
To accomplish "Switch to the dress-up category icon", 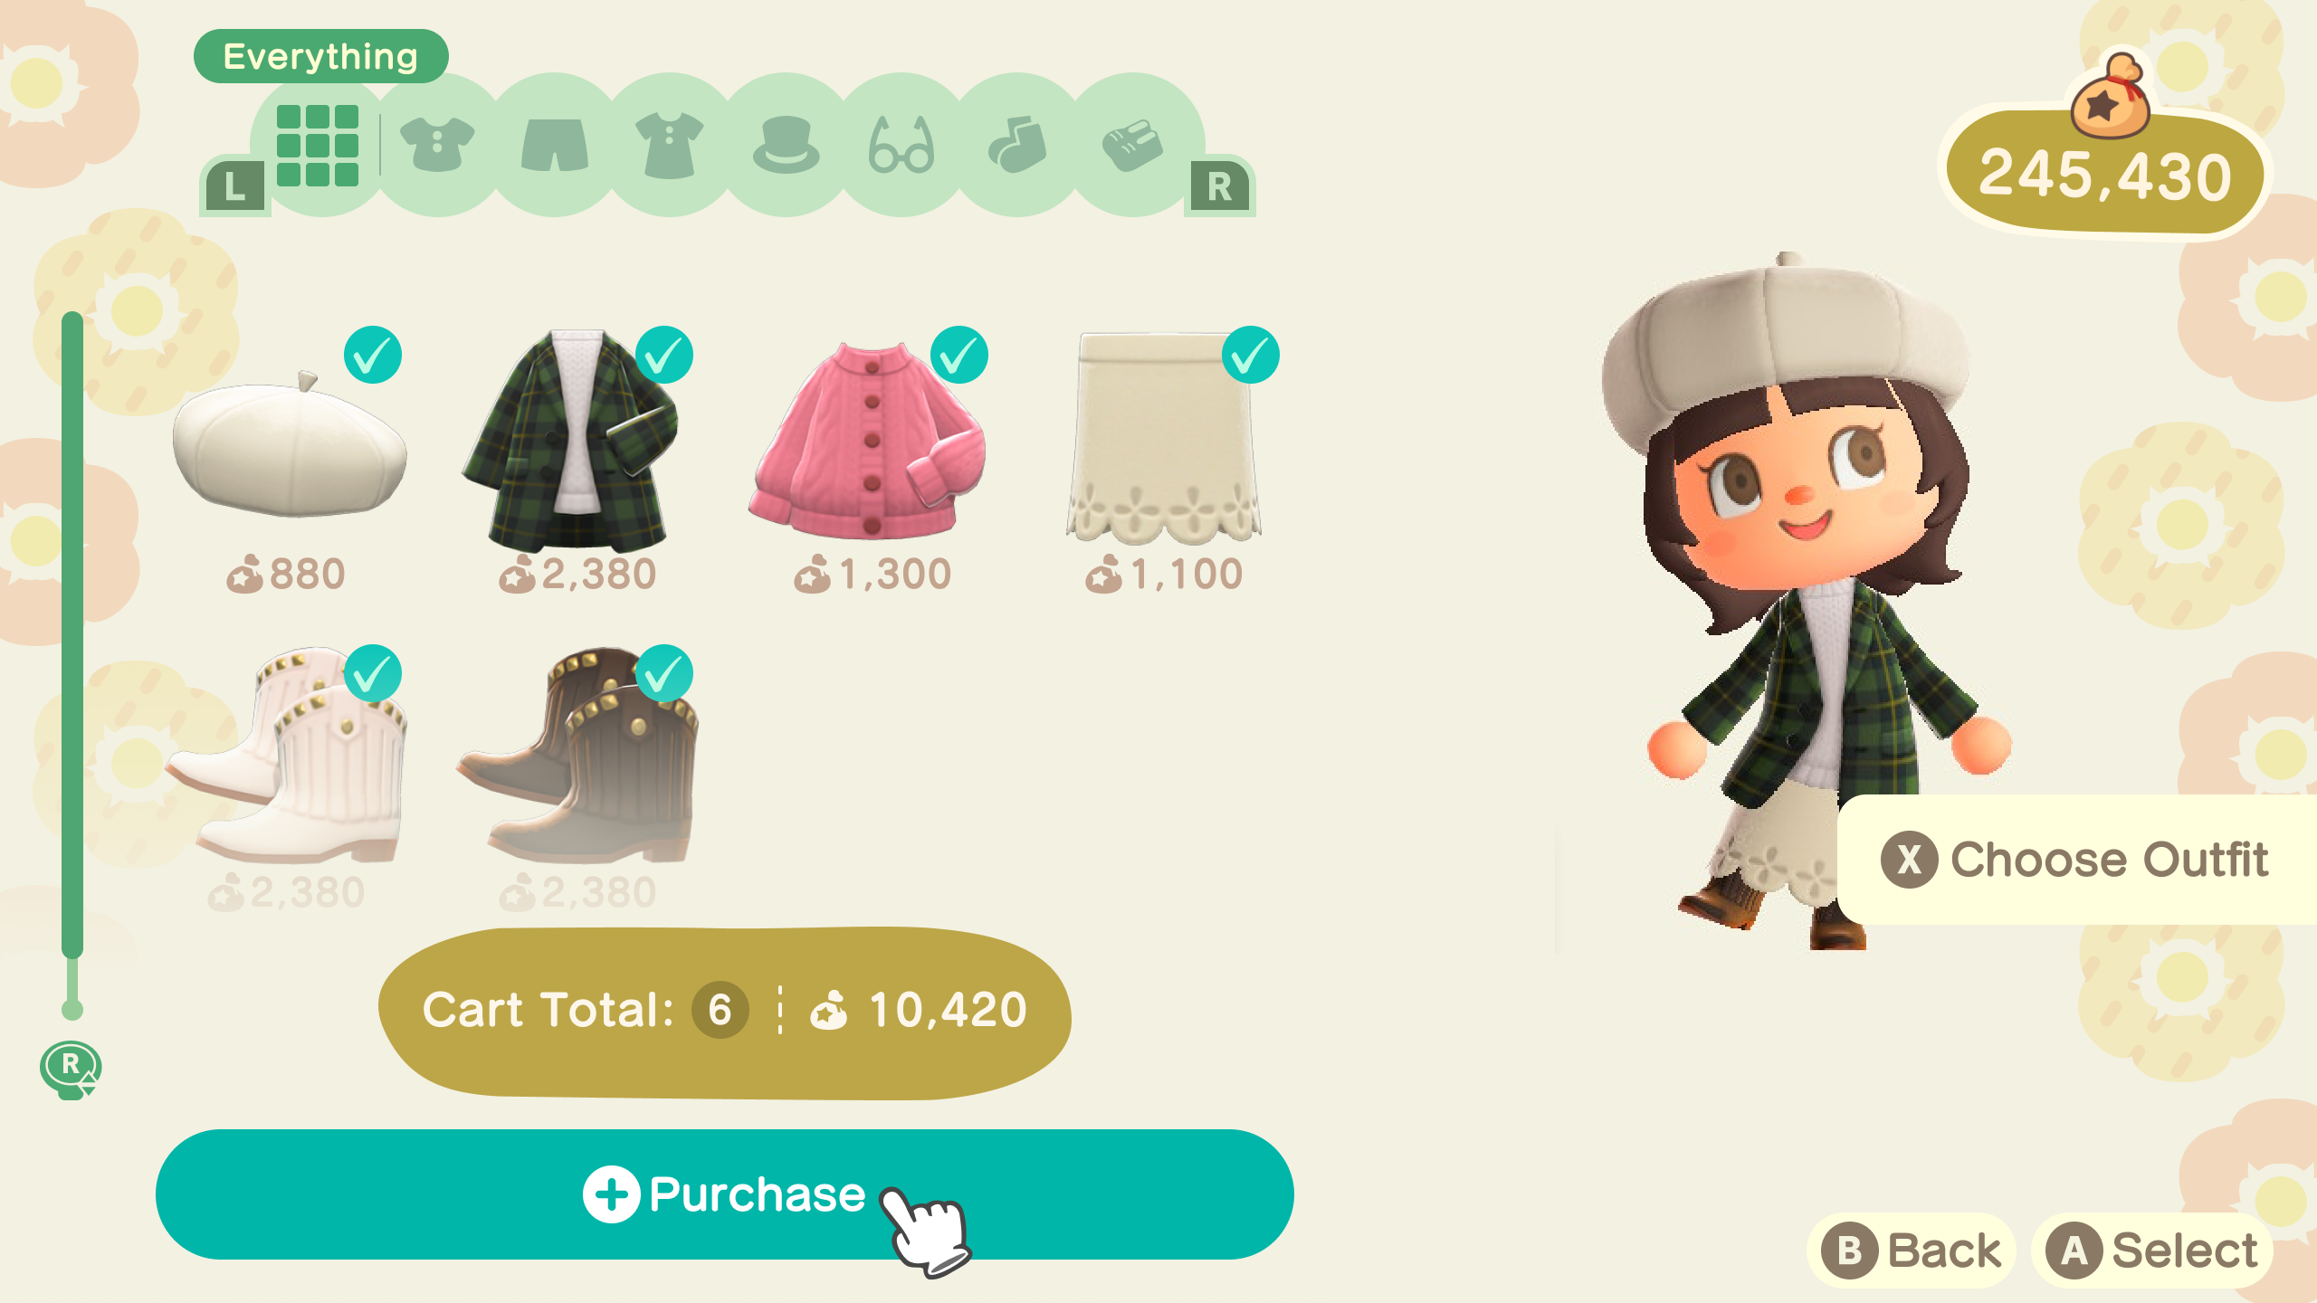I will (x=670, y=145).
